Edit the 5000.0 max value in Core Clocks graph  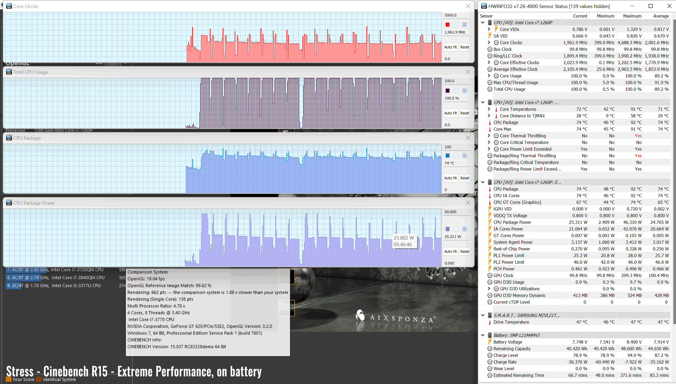tap(456, 15)
